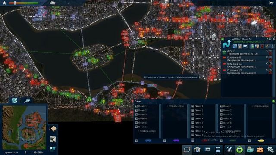The height and width of the screenshot is (155, 276).
Task: Select the Остановка 100 stop row
Action: 247,65
